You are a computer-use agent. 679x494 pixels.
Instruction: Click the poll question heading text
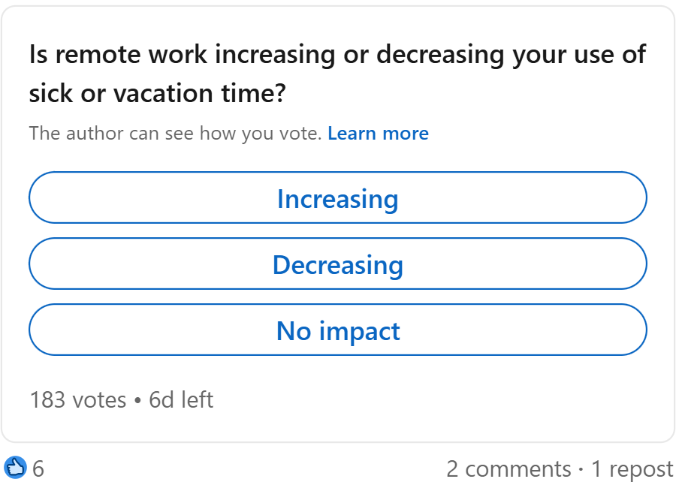(x=337, y=55)
